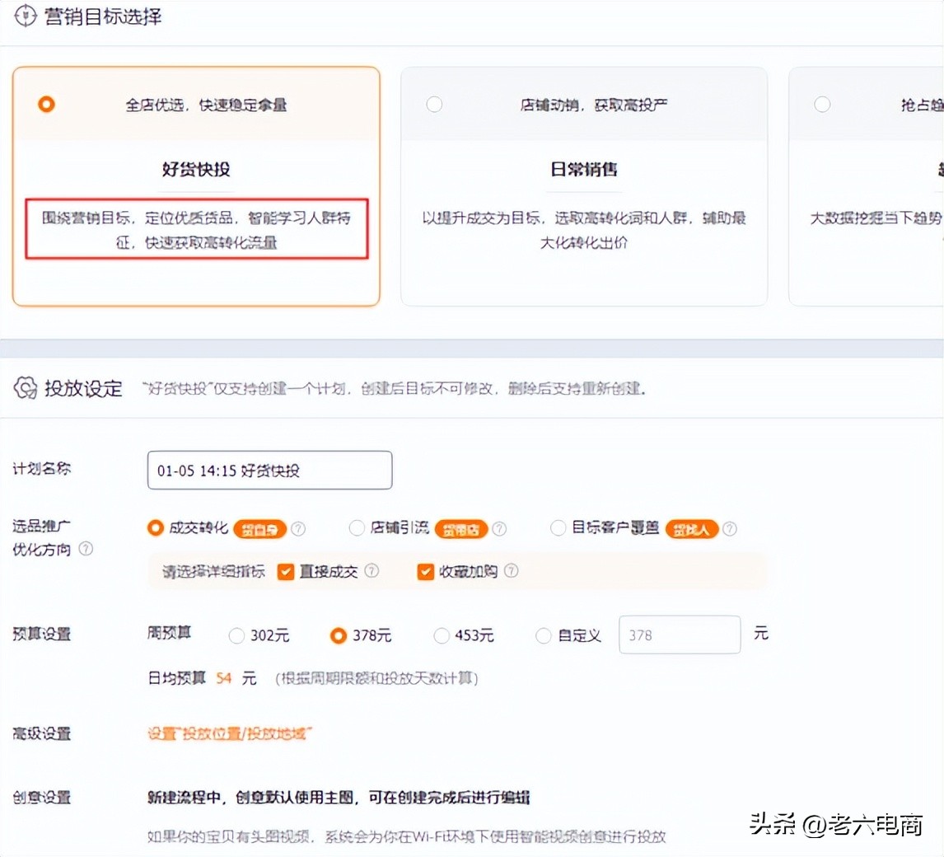944x857 pixels.
Task: Click the custom budget amount field showing 378
Action: [679, 635]
